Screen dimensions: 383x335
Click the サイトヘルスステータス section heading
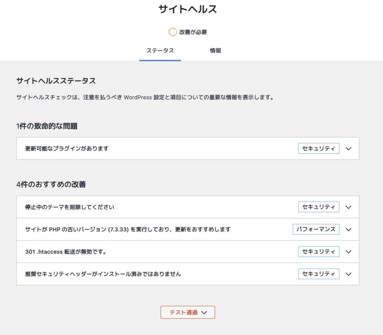(56, 81)
